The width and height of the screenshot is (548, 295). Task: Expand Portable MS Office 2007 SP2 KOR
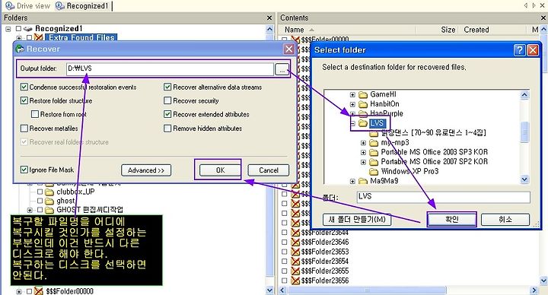coord(363,162)
